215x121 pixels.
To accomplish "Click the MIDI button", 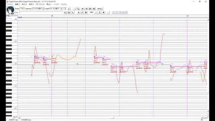I will [x=92, y=12].
